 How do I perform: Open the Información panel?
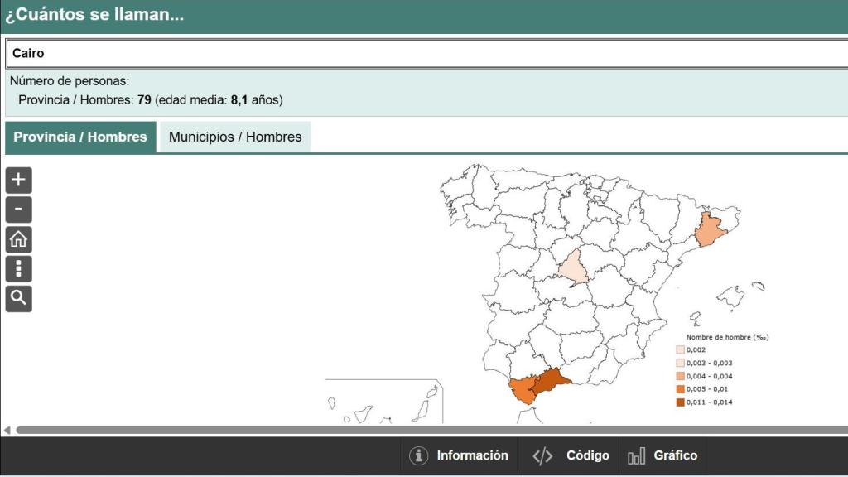(460, 455)
